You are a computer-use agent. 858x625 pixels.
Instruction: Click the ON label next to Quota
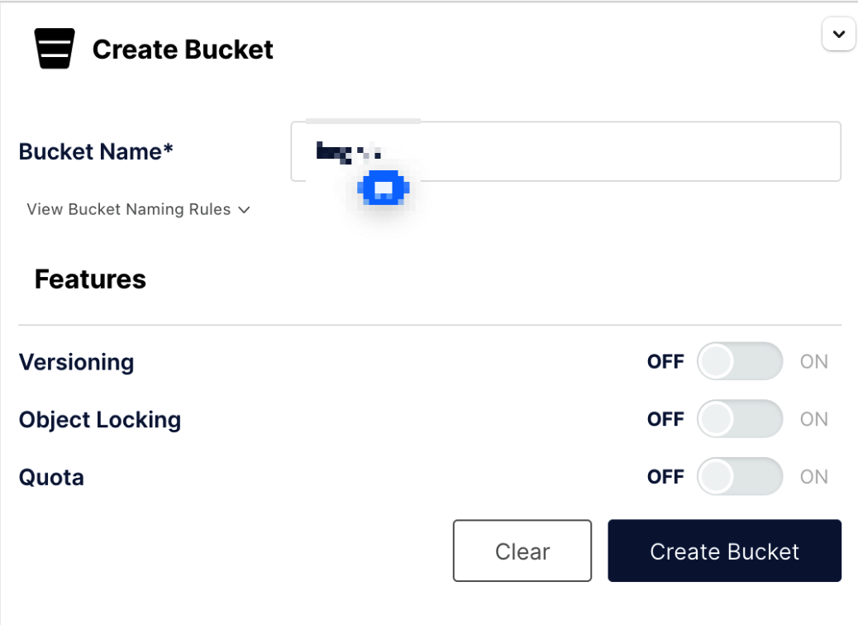pyautogui.click(x=814, y=477)
